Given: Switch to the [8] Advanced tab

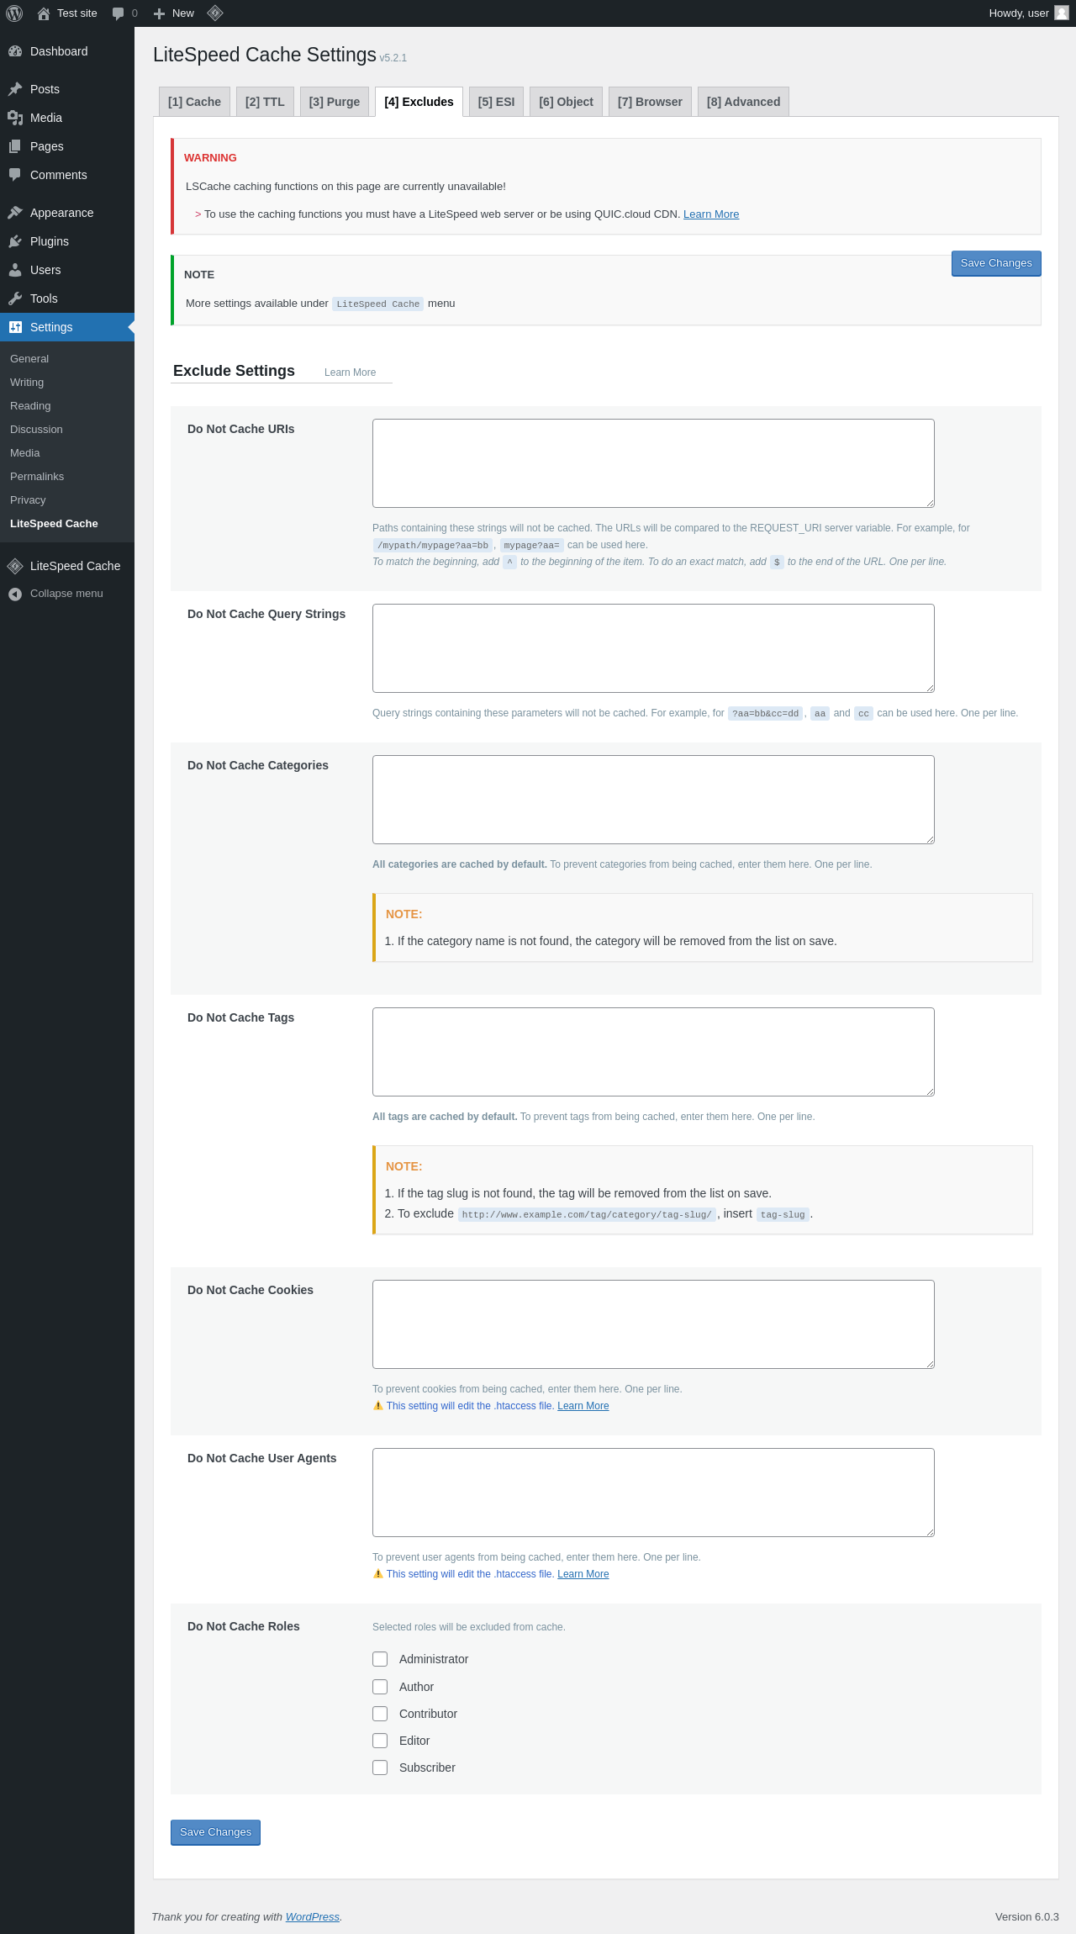Looking at the screenshot, I should pos(743,102).
